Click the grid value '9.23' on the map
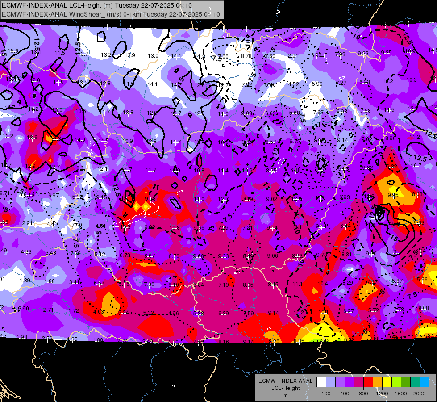The height and width of the screenshot is (402, 437). [363, 53]
